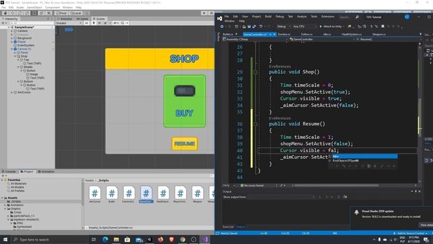The height and width of the screenshot is (244, 433).
Task: Click Visual Studio search magnifier icon
Action: coord(357,17)
